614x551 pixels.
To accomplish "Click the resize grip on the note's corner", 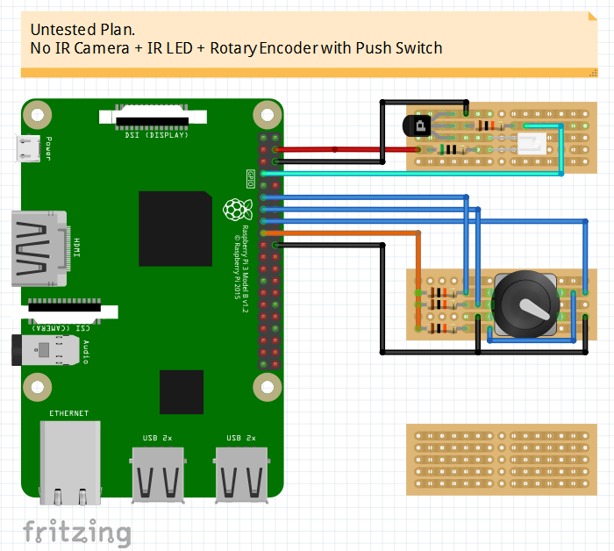I will pyautogui.click(x=593, y=73).
